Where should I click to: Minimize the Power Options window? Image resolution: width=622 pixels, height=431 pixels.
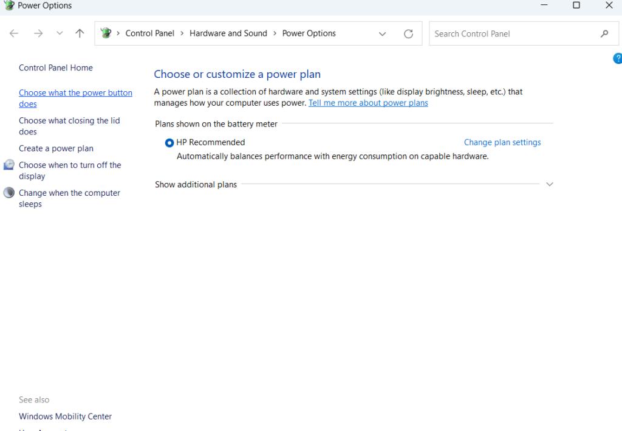544,5
